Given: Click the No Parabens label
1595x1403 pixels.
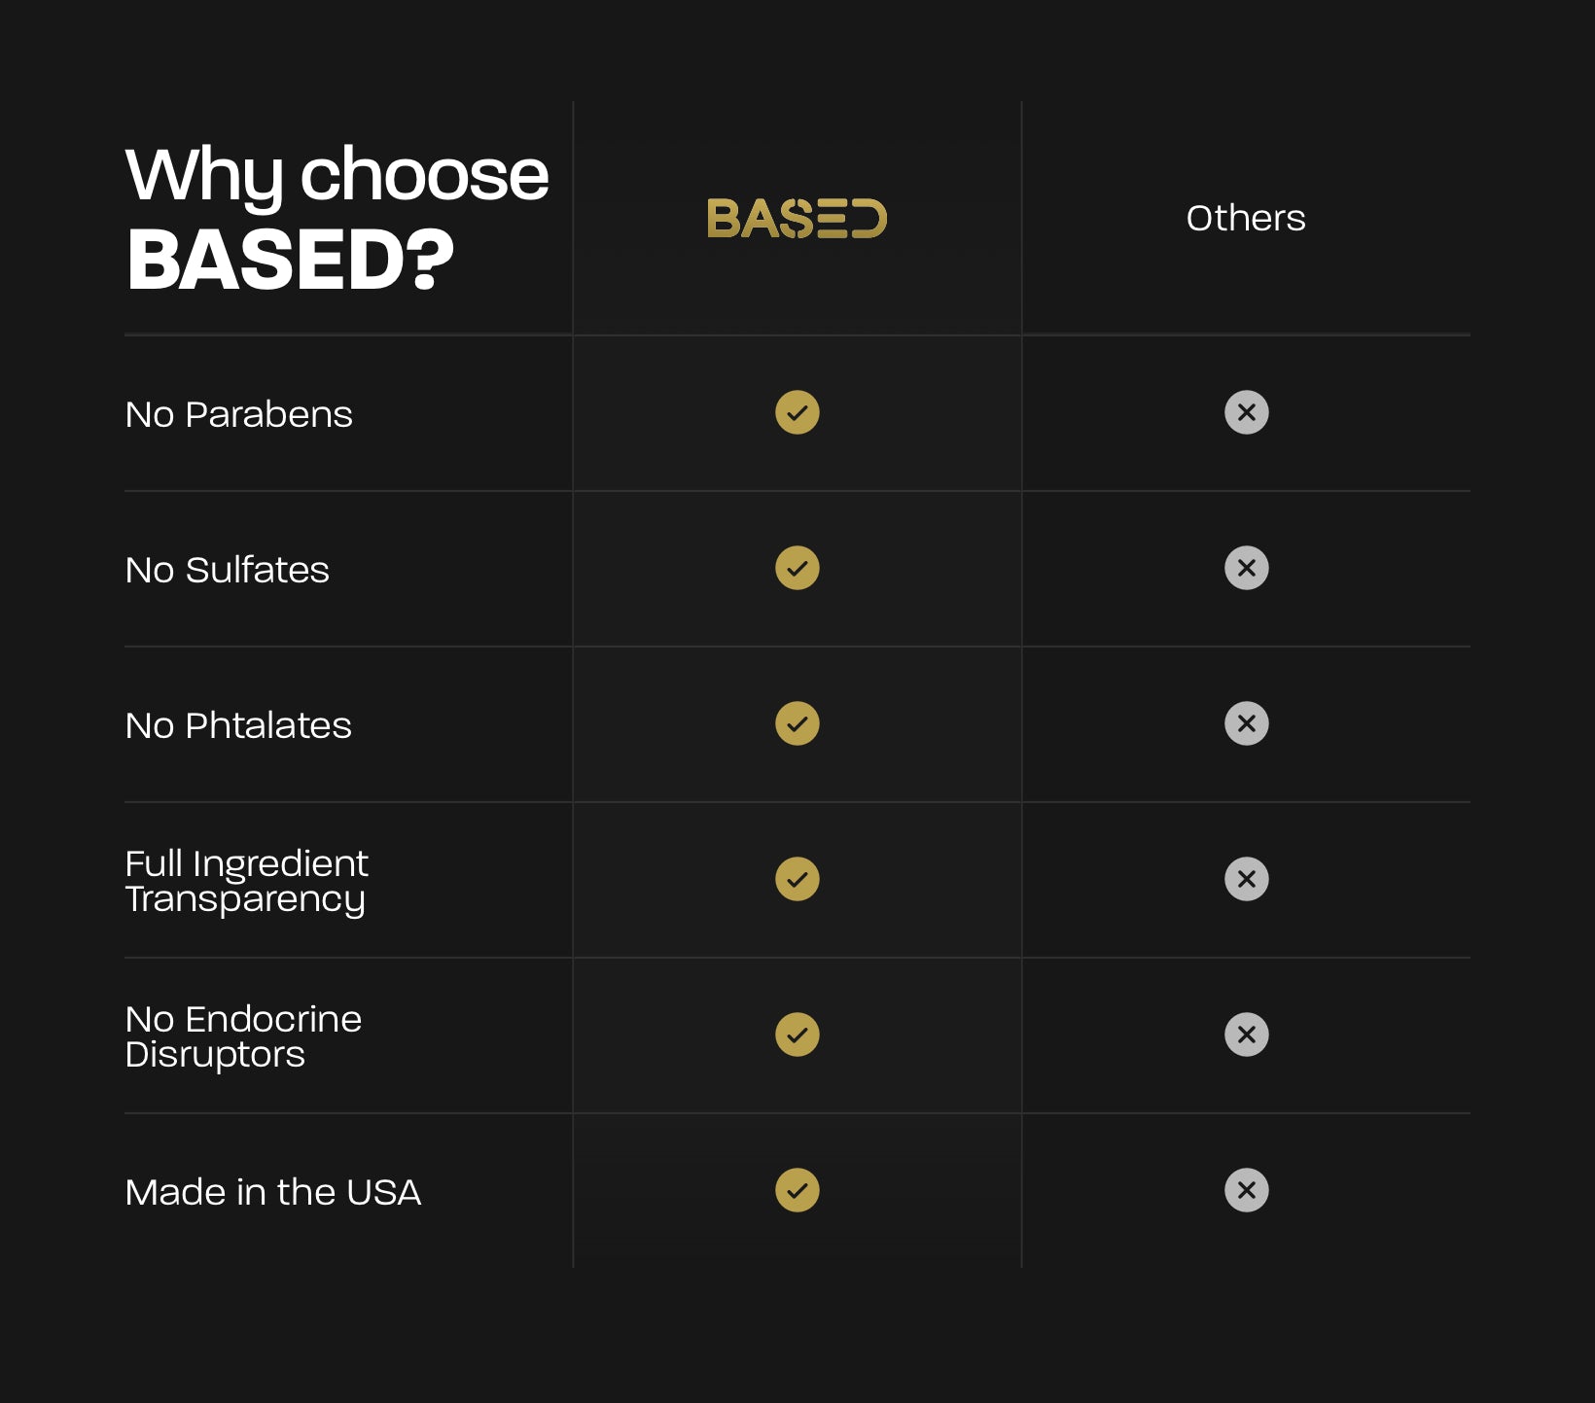Looking at the screenshot, I should pos(238,414).
